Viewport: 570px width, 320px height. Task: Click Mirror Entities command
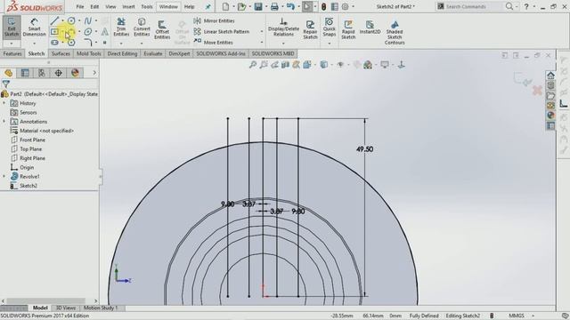(215, 20)
